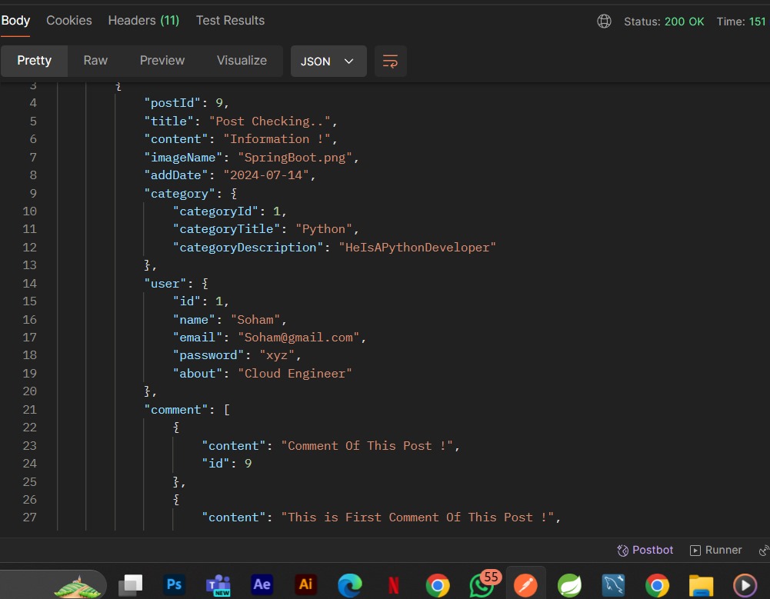Screen dimensions: 770x599
Task: Open Postbot assistant
Action: pyautogui.click(x=645, y=550)
